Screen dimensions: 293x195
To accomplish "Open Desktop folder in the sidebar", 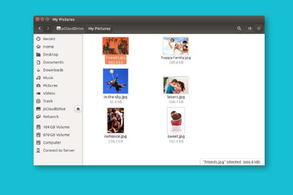I will tap(58, 55).
